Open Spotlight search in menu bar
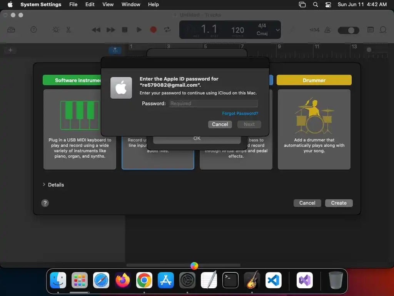Viewport: 394px width, 296px height. click(316, 5)
